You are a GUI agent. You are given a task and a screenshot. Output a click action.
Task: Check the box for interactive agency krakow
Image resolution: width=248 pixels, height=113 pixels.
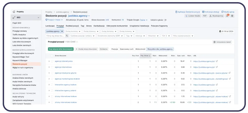[52, 85]
